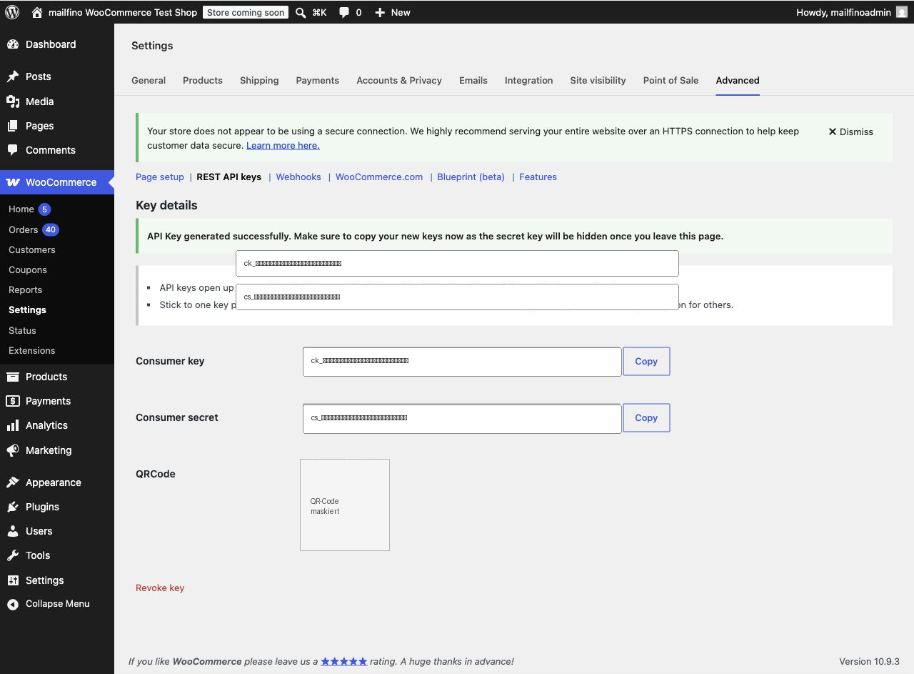
Task: Click the user avatar next to Howdy, mailfinoadmin
Action: pos(902,12)
